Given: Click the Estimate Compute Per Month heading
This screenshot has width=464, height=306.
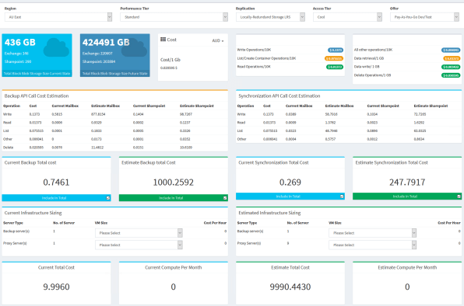Looking at the screenshot, I should point(407,267).
